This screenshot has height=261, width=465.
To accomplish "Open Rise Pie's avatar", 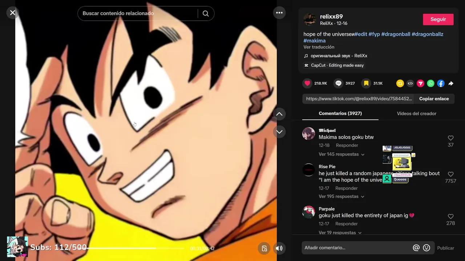I will click(x=308, y=170).
